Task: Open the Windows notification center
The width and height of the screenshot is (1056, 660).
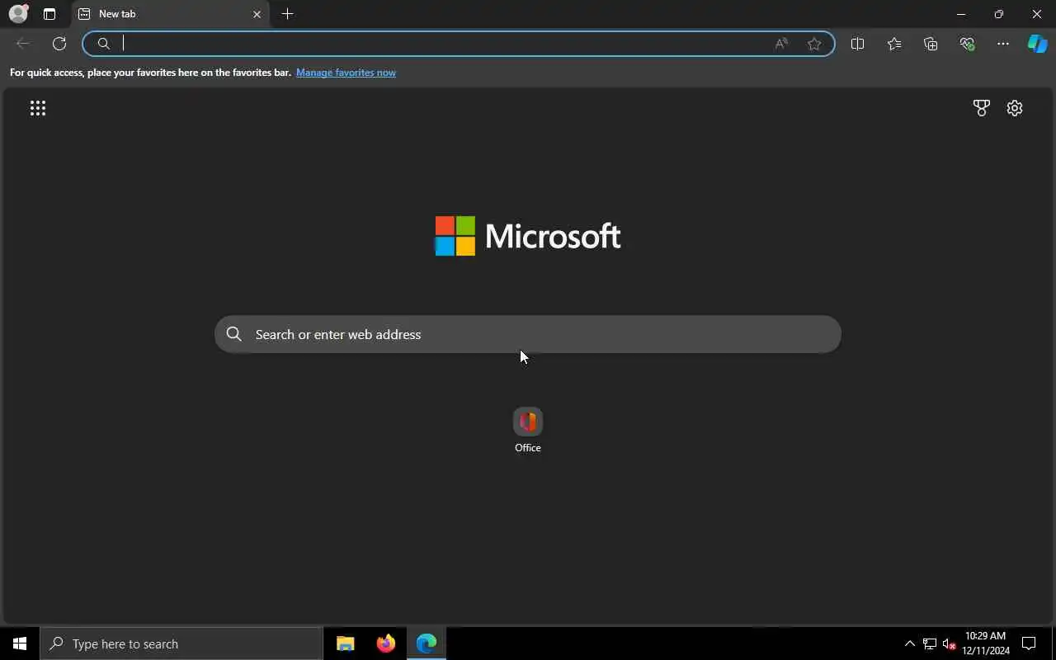Action: [1029, 643]
